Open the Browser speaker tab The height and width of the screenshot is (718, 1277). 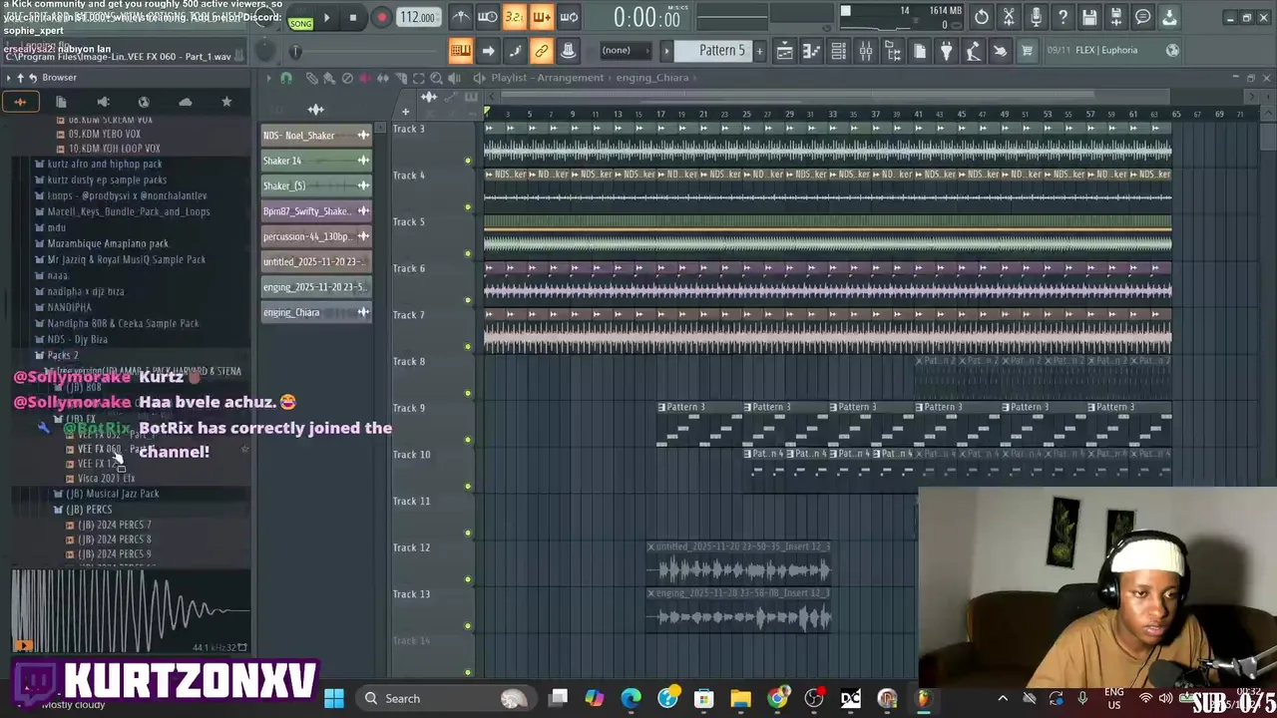click(x=103, y=102)
